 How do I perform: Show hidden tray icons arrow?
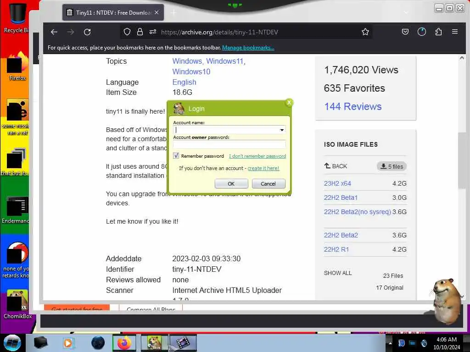(390, 343)
